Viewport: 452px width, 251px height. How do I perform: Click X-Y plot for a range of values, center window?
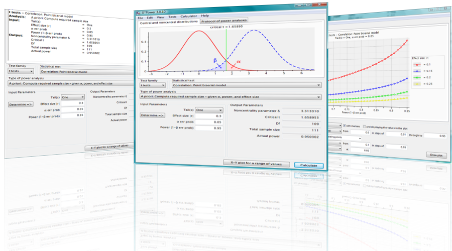click(x=256, y=163)
